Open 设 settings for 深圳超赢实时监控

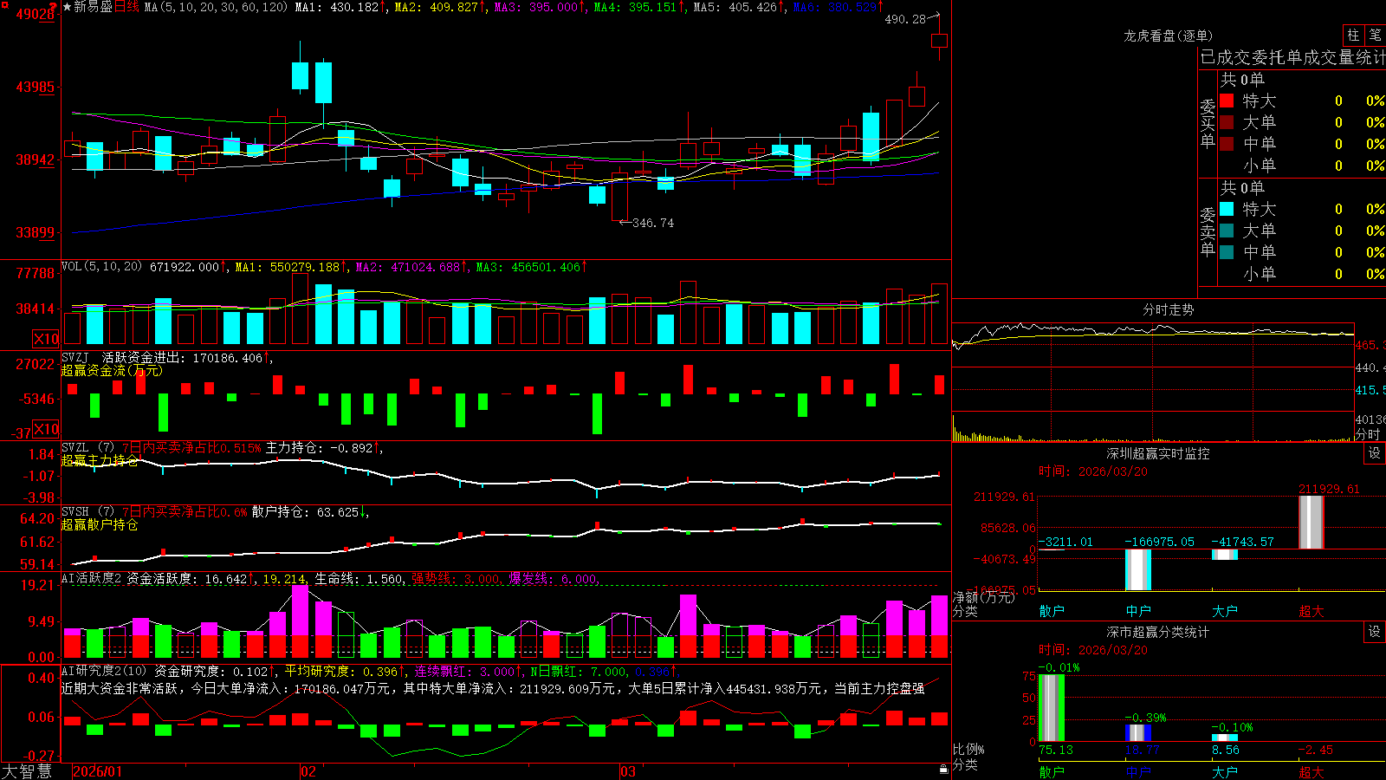(x=1375, y=453)
